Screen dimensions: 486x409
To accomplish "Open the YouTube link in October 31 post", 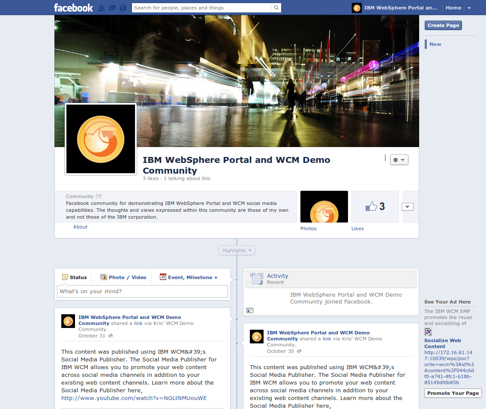I will [134, 398].
